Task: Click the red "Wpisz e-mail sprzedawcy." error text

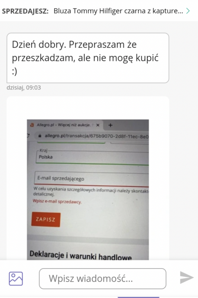Action: (x=57, y=201)
